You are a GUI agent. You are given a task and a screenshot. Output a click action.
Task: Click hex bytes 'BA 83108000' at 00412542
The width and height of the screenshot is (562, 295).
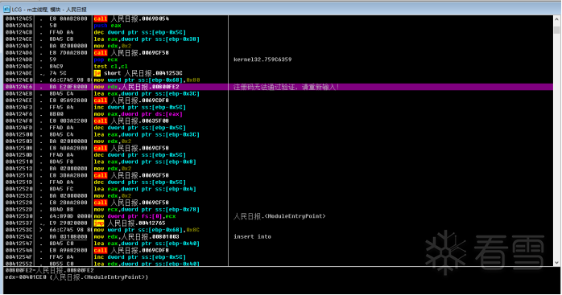click(x=68, y=236)
